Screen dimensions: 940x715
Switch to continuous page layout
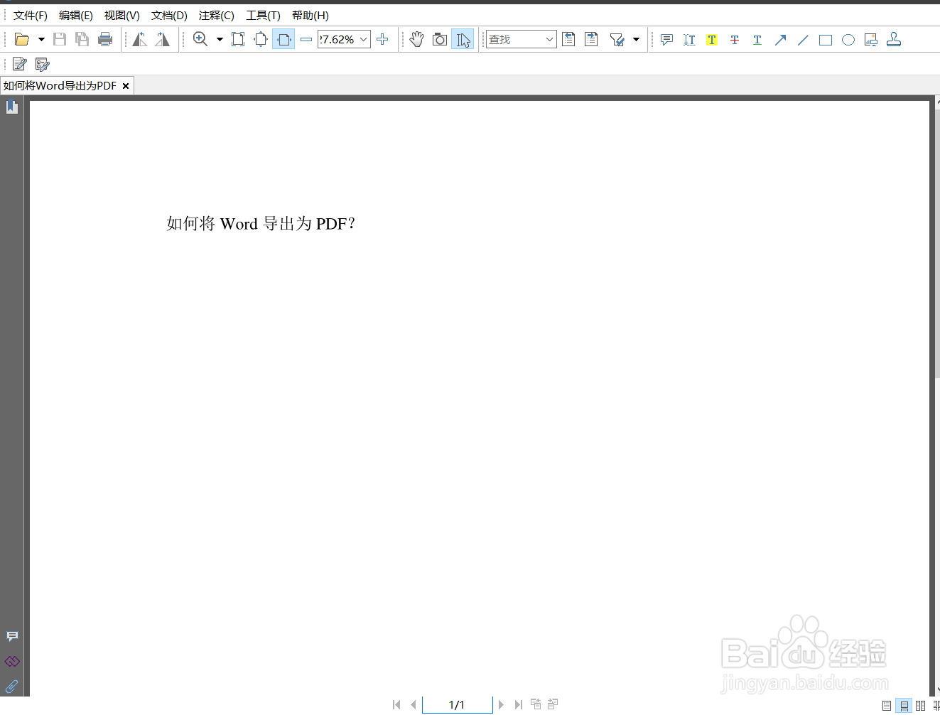(x=904, y=706)
